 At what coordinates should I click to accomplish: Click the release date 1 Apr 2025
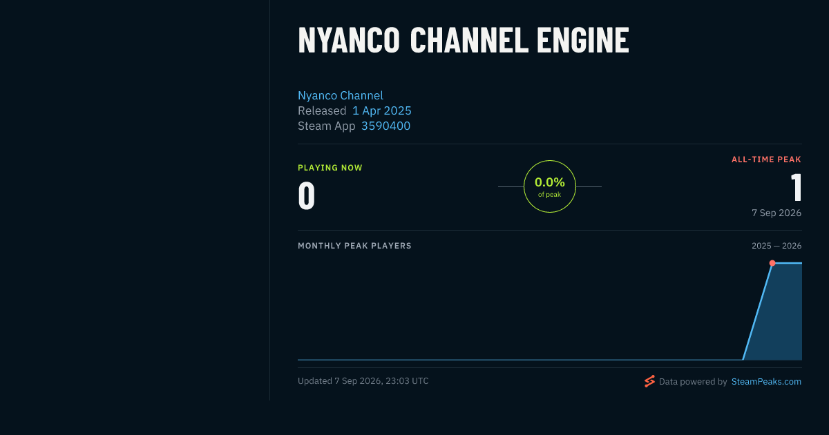382,110
